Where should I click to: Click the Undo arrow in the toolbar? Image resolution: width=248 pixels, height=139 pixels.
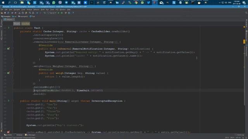(12, 13)
